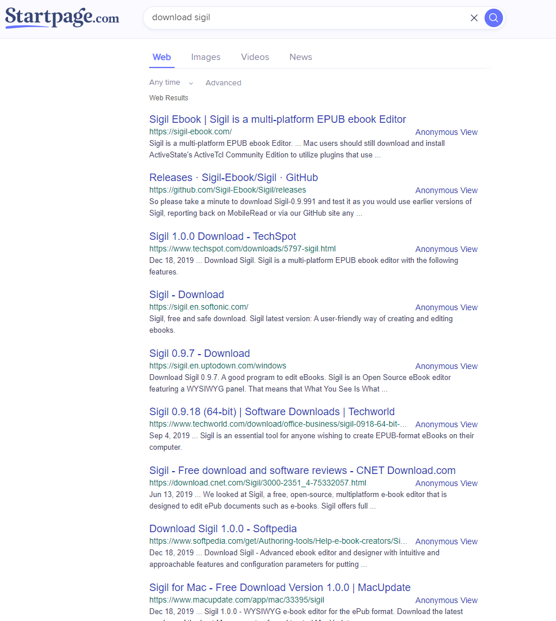The height and width of the screenshot is (621, 556).
Task: Open the Any time filter dropdown
Action: click(x=171, y=82)
